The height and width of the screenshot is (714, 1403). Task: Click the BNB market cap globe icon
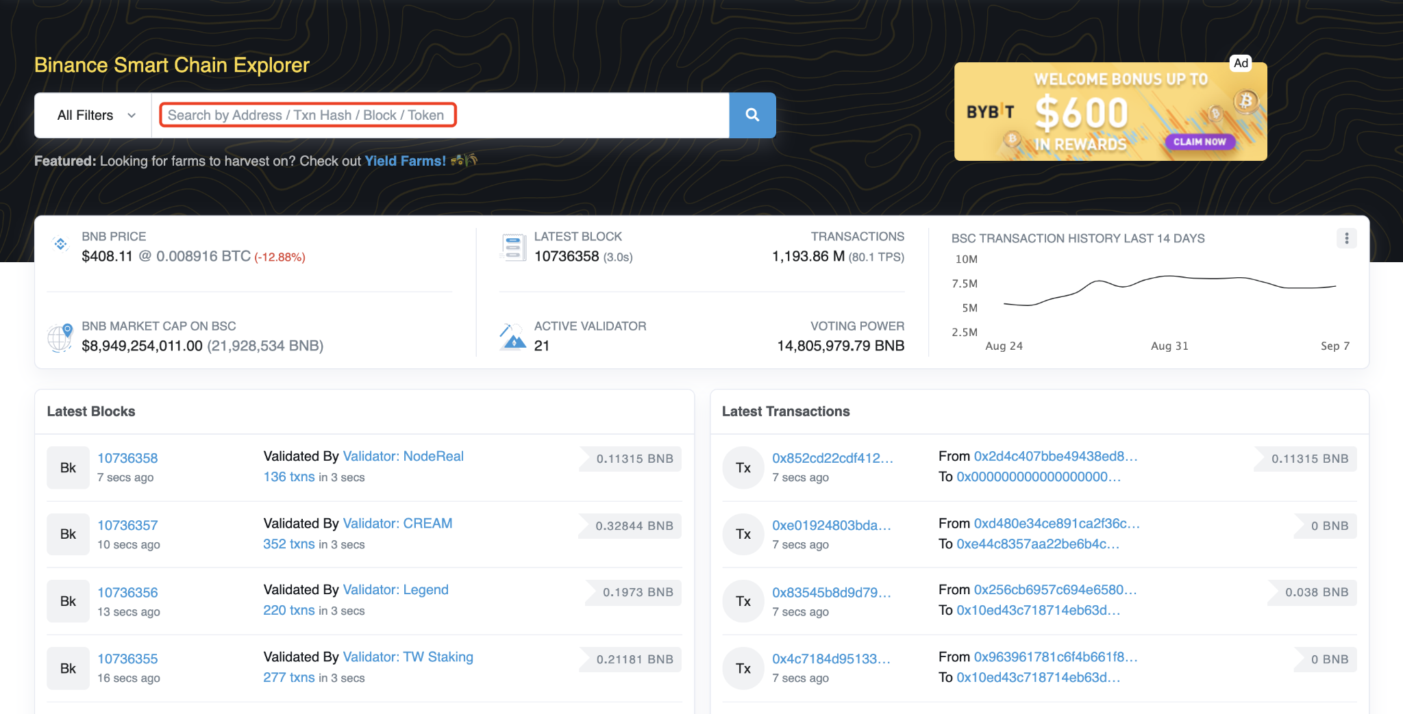pyautogui.click(x=60, y=337)
